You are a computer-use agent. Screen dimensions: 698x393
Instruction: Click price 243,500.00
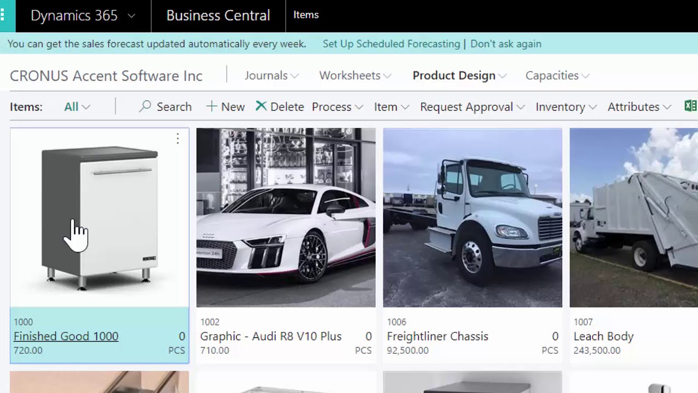(597, 350)
